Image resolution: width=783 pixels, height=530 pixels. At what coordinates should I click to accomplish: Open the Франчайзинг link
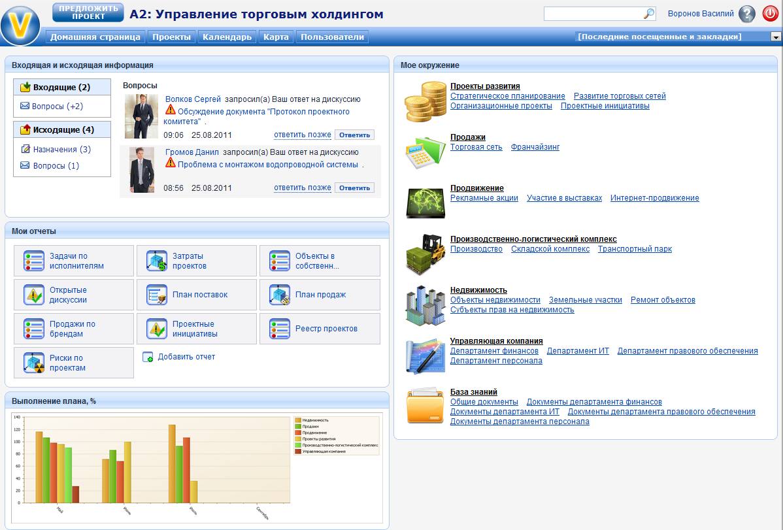(535, 147)
